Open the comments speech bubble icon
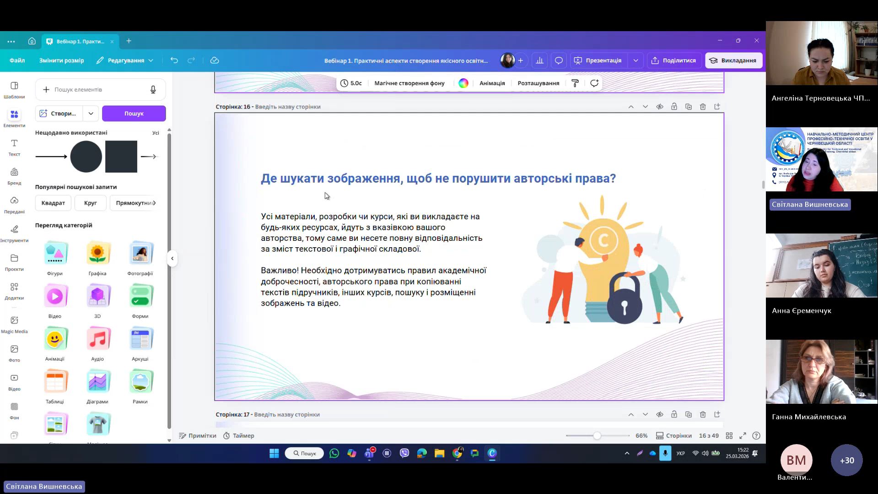The width and height of the screenshot is (878, 494). coord(559,60)
